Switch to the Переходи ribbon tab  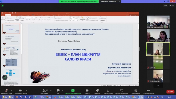coord(28,15)
